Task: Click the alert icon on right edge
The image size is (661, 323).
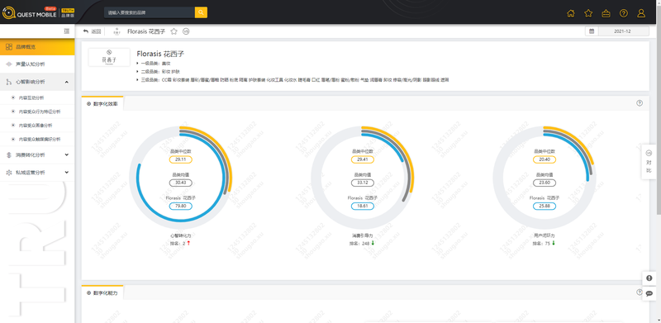Action: coord(649,278)
